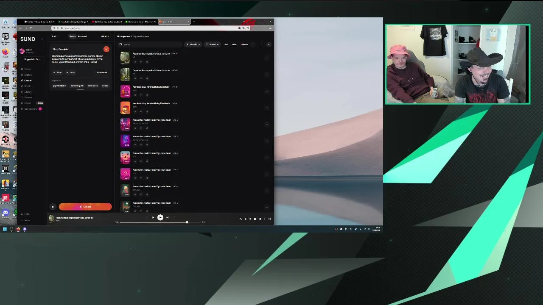Screen dimensions: 543x305
Task: Click the Workspaces breadcrumb
Action: [x=123, y=36]
